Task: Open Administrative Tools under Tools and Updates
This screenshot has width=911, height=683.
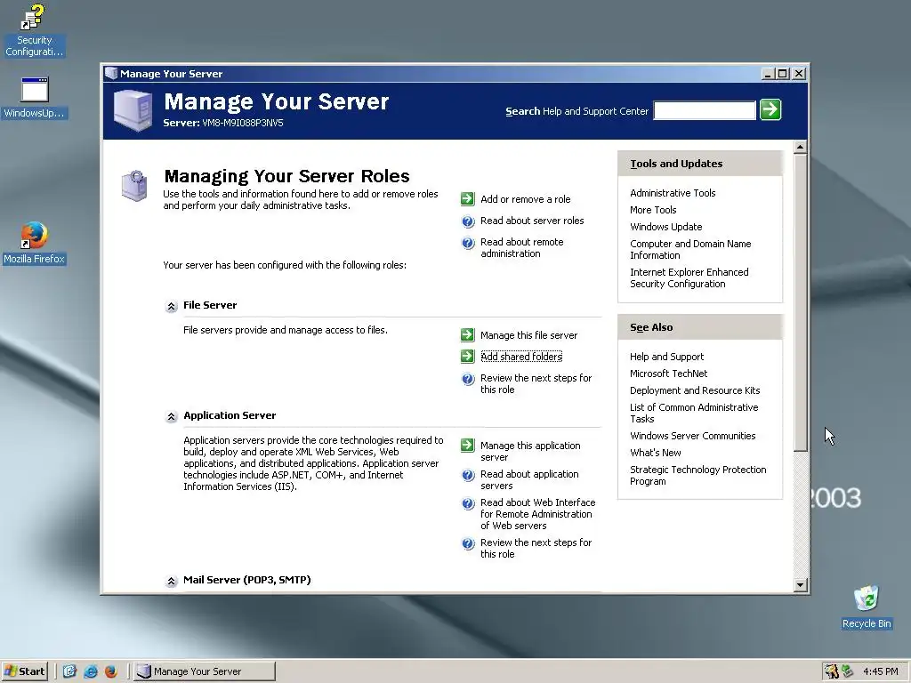Action: coord(673,193)
